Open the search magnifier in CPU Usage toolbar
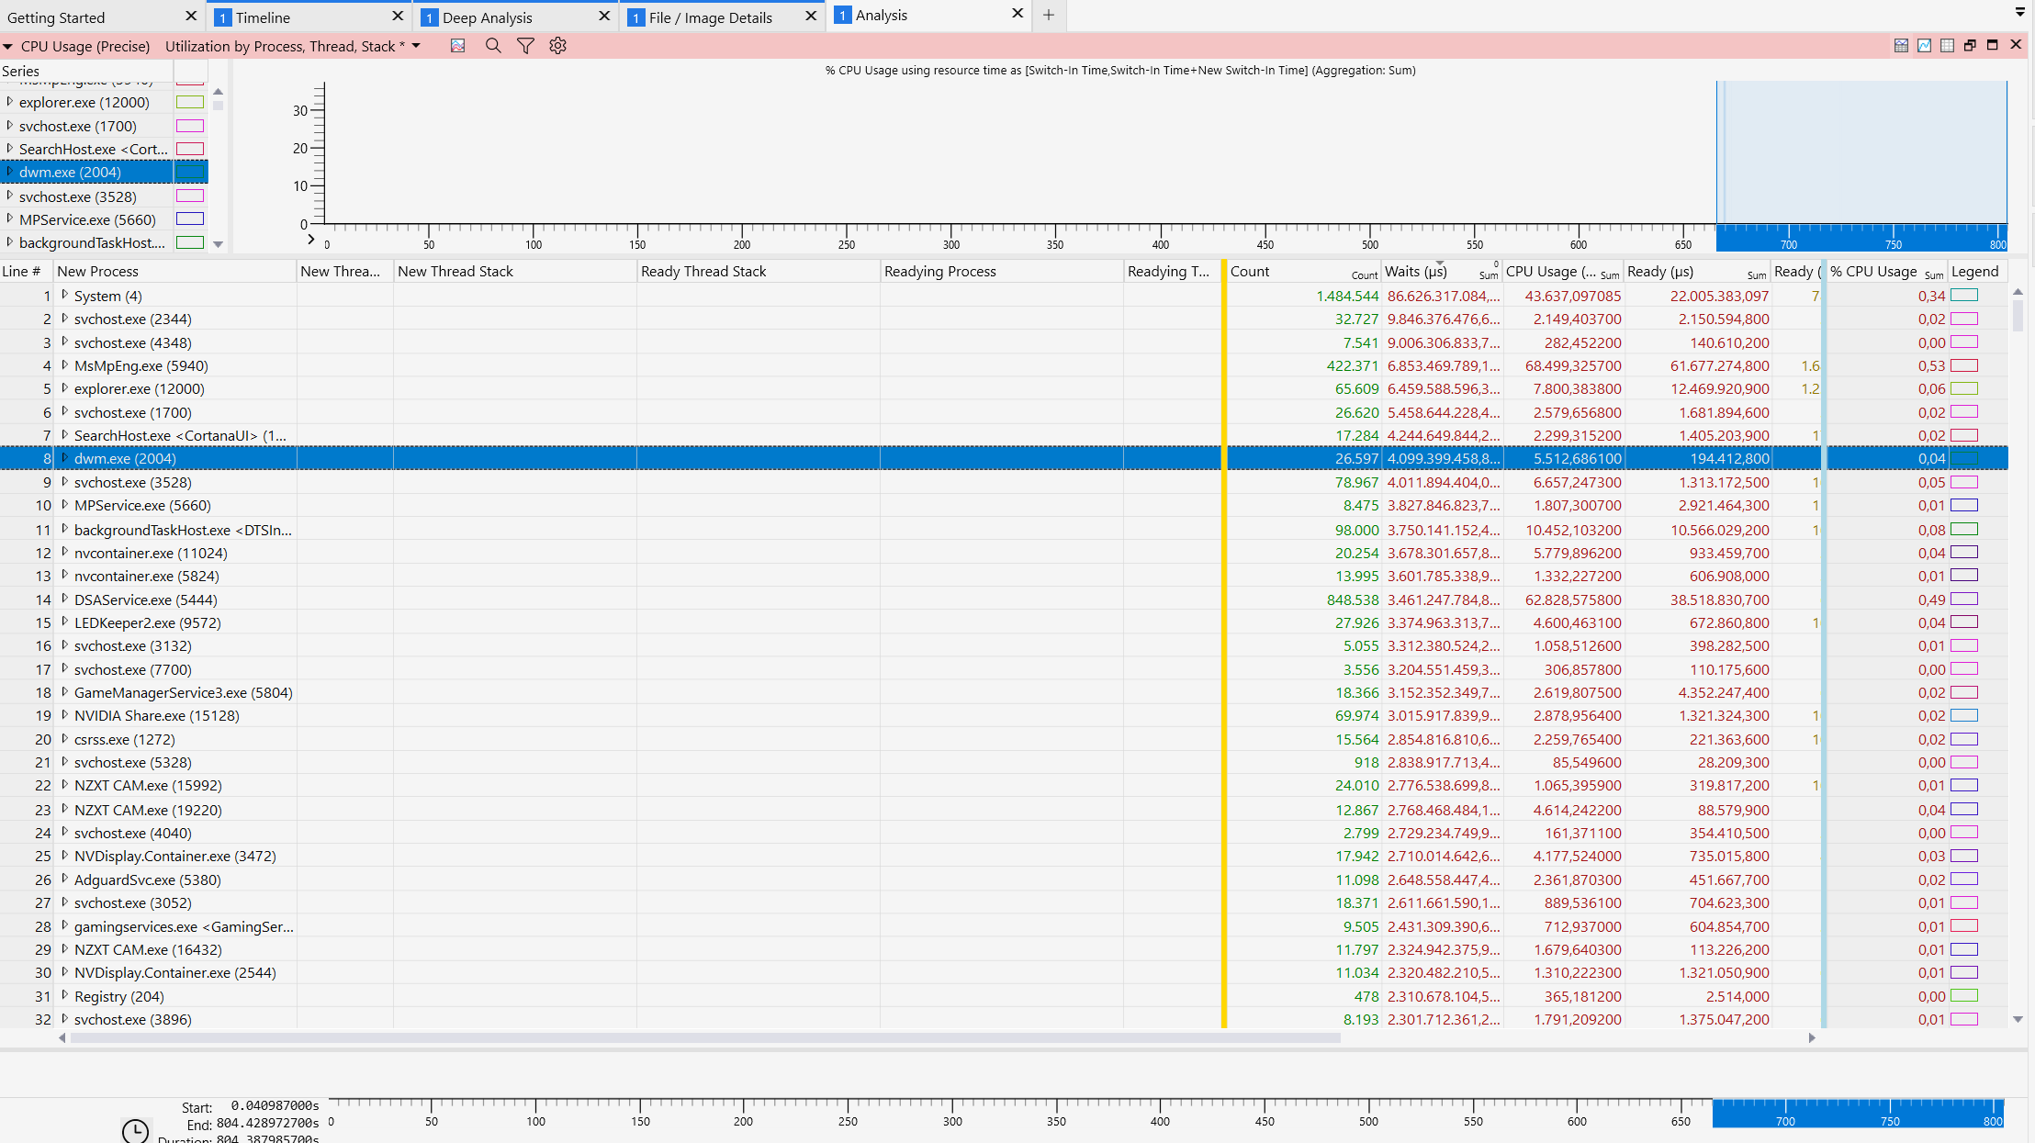This screenshot has width=2035, height=1143. (x=493, y=46)
